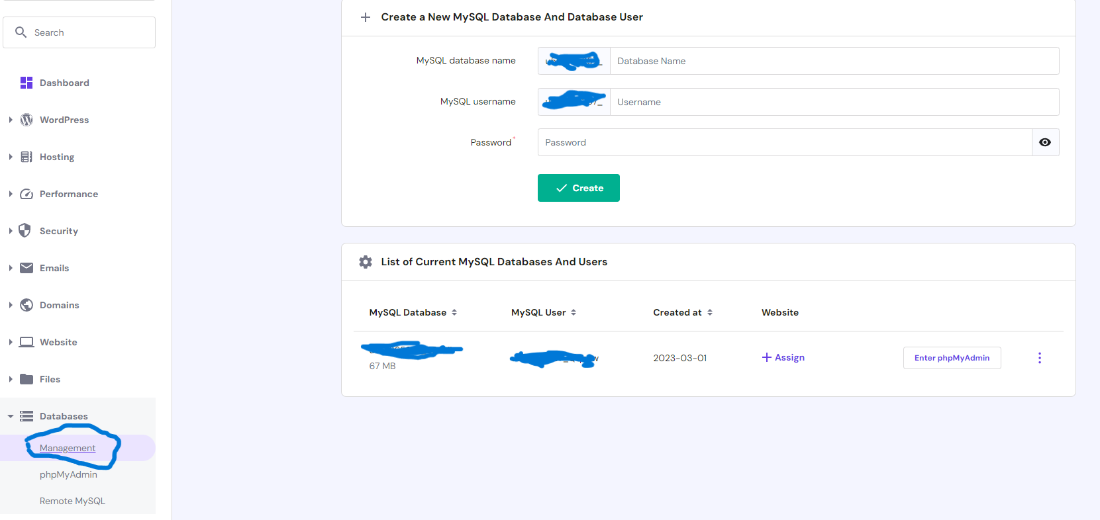Click the MySQL username label

[478, 101]
